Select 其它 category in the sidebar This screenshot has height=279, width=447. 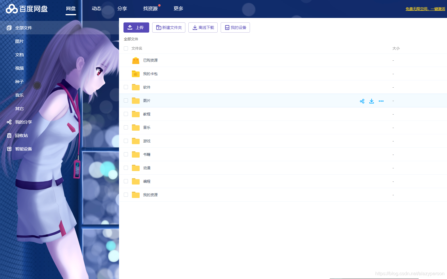point(19,109)
